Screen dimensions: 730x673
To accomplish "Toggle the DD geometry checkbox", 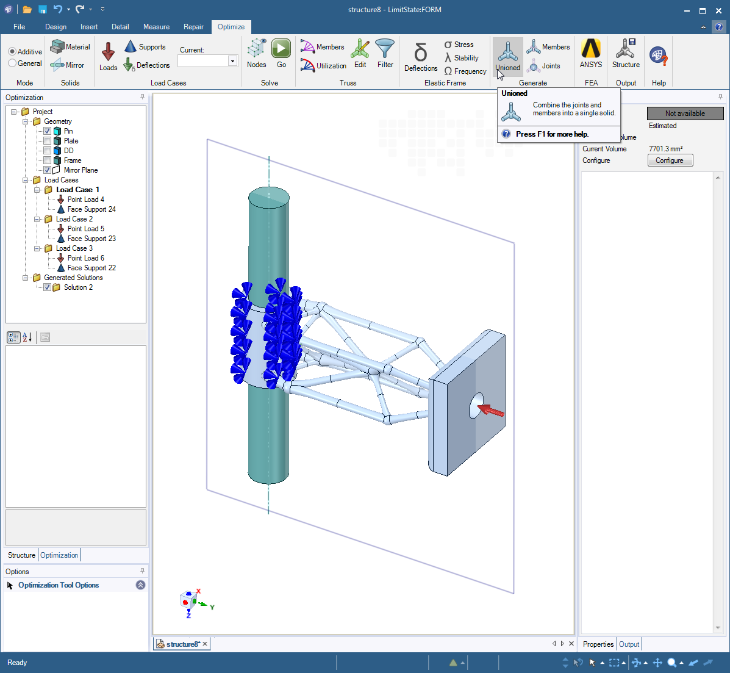I will coord(47,151).
